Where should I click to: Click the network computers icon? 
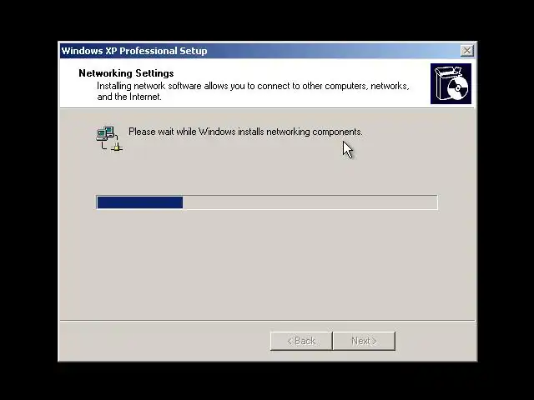point(109,138)
